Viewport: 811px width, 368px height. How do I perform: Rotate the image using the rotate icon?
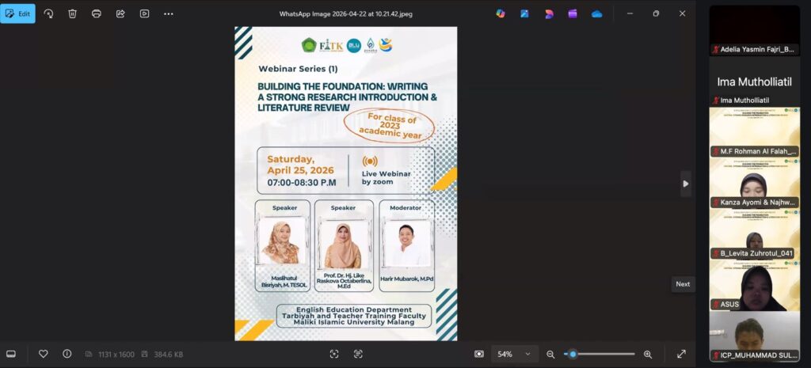48,13
